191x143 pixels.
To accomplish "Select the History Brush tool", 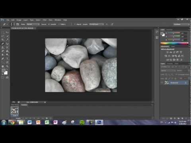I will tap(7, 47).
